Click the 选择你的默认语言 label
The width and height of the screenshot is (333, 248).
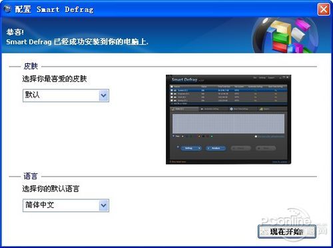pyautogui.click(x=51, y=189)
